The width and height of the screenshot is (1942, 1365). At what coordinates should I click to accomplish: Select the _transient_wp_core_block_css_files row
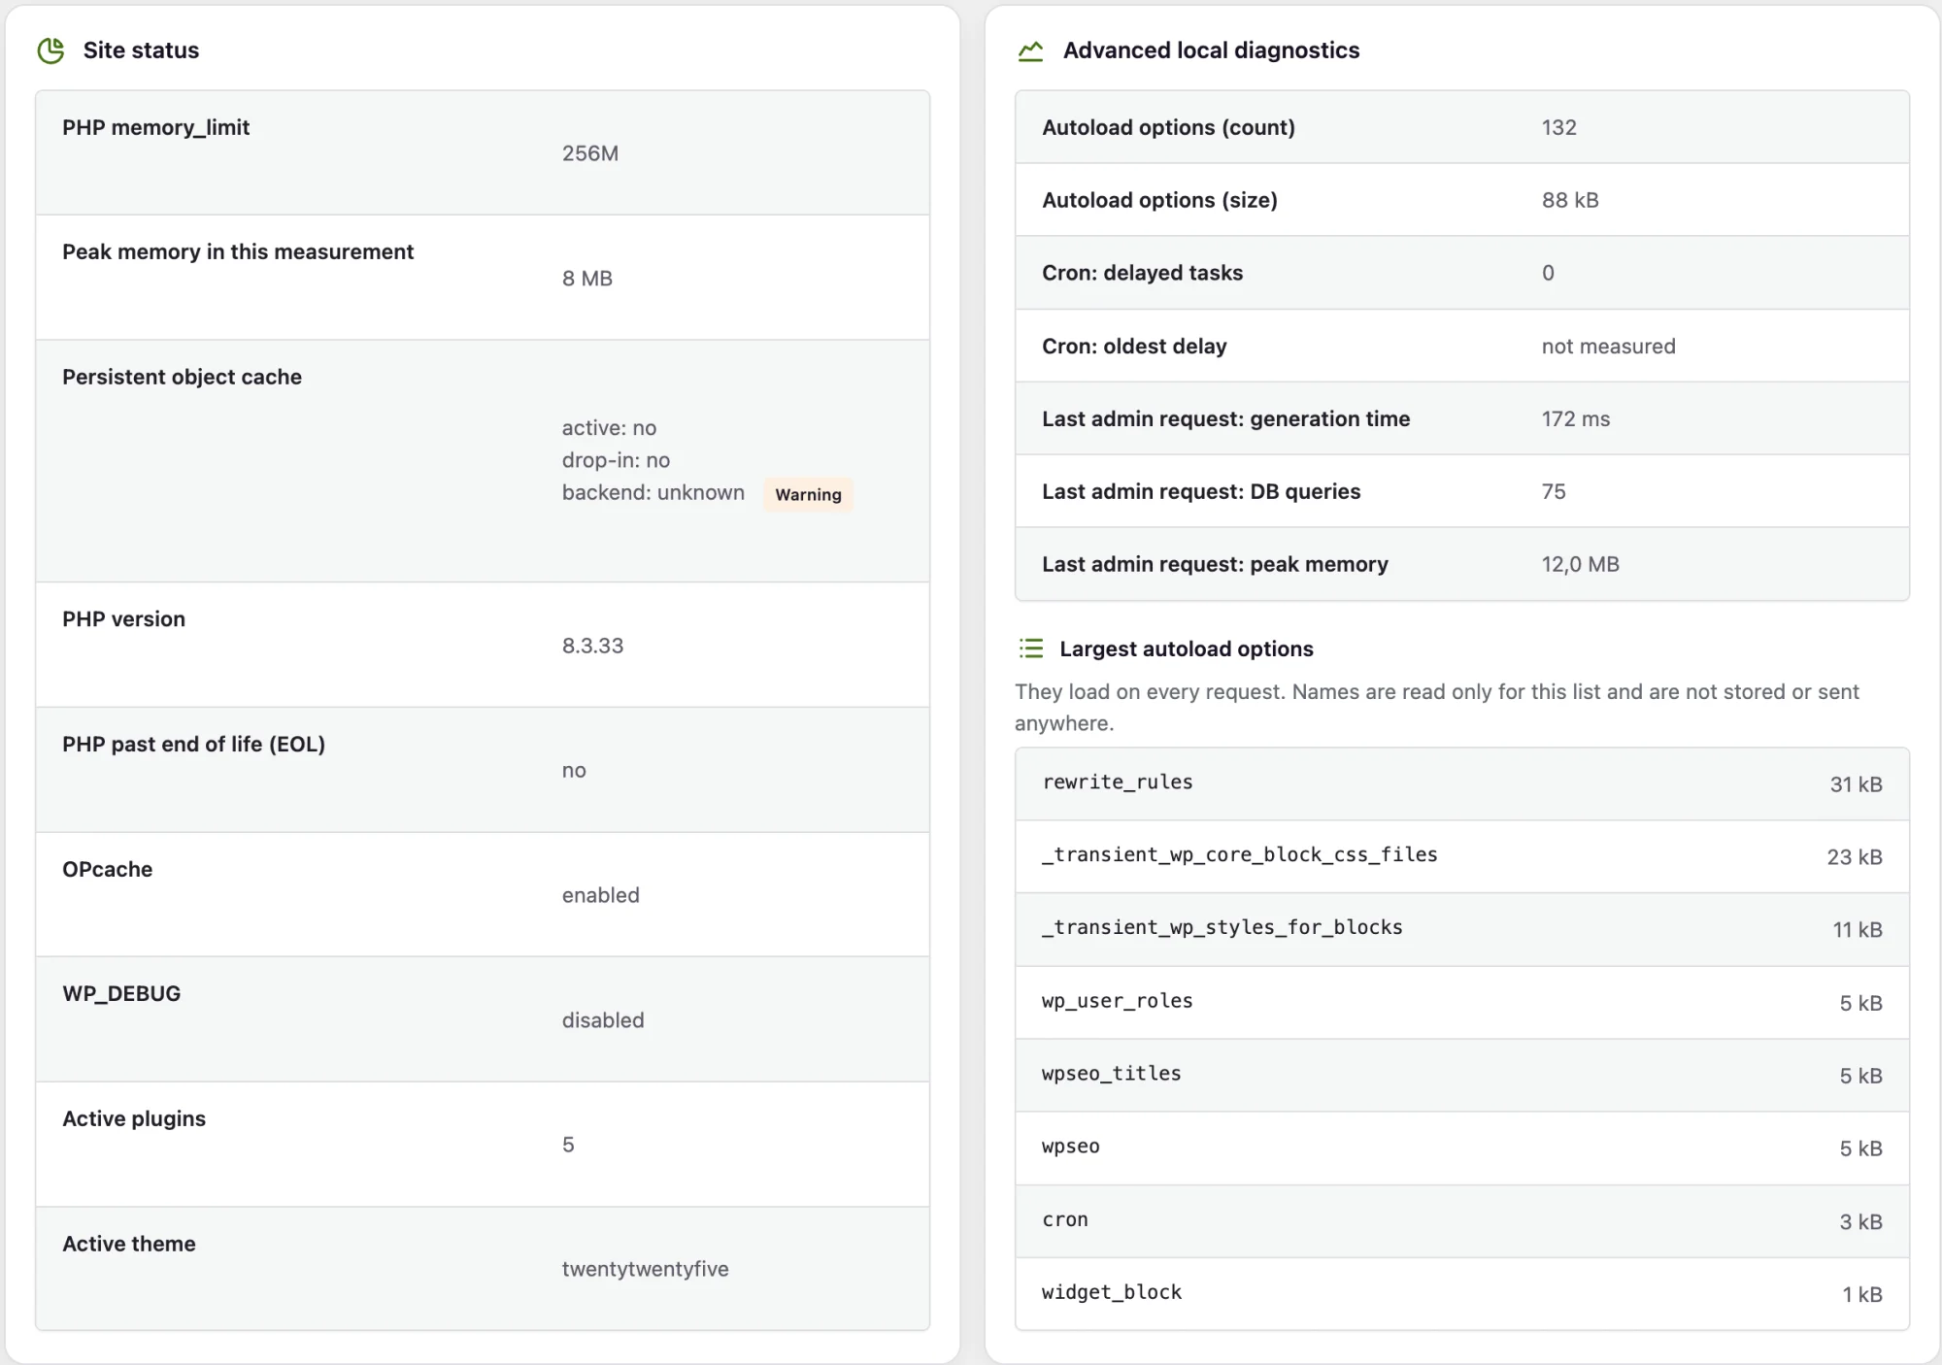click(x=1461, y=856)
